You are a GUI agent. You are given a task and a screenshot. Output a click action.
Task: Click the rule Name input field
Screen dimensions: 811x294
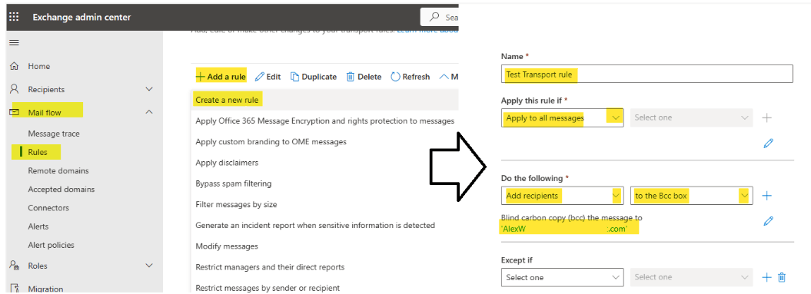pyautogui.click(x=647, y=74)
